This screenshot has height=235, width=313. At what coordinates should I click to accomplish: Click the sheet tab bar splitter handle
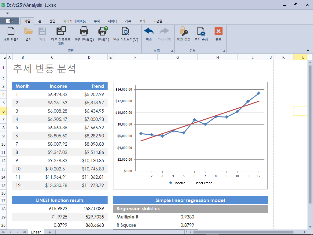click(x=186, y=232)
